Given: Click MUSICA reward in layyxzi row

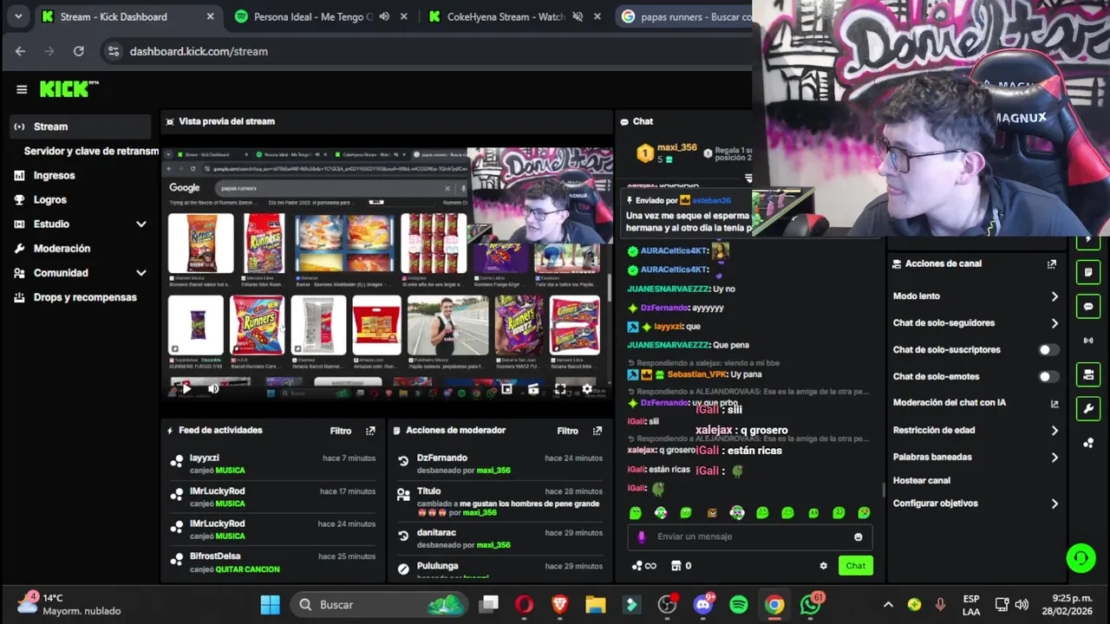Looking at the screenshot, I should click(230, 471).
